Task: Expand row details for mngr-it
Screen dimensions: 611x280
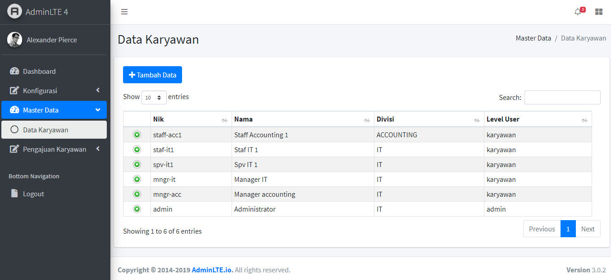Action: click(137, 179)
